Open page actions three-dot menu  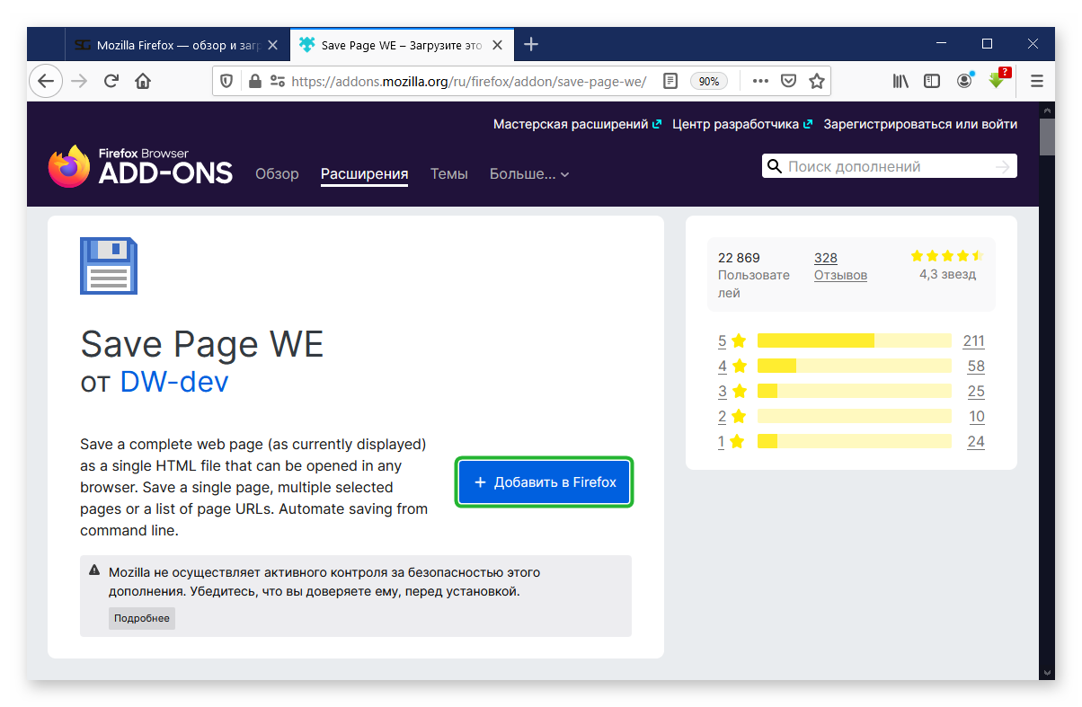[760, 81]
